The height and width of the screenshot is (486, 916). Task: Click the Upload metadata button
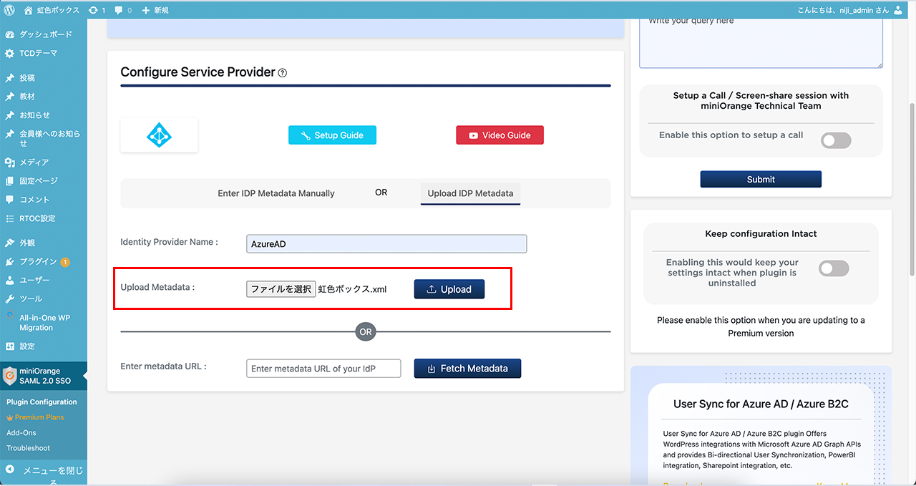[x=449, y=289]
